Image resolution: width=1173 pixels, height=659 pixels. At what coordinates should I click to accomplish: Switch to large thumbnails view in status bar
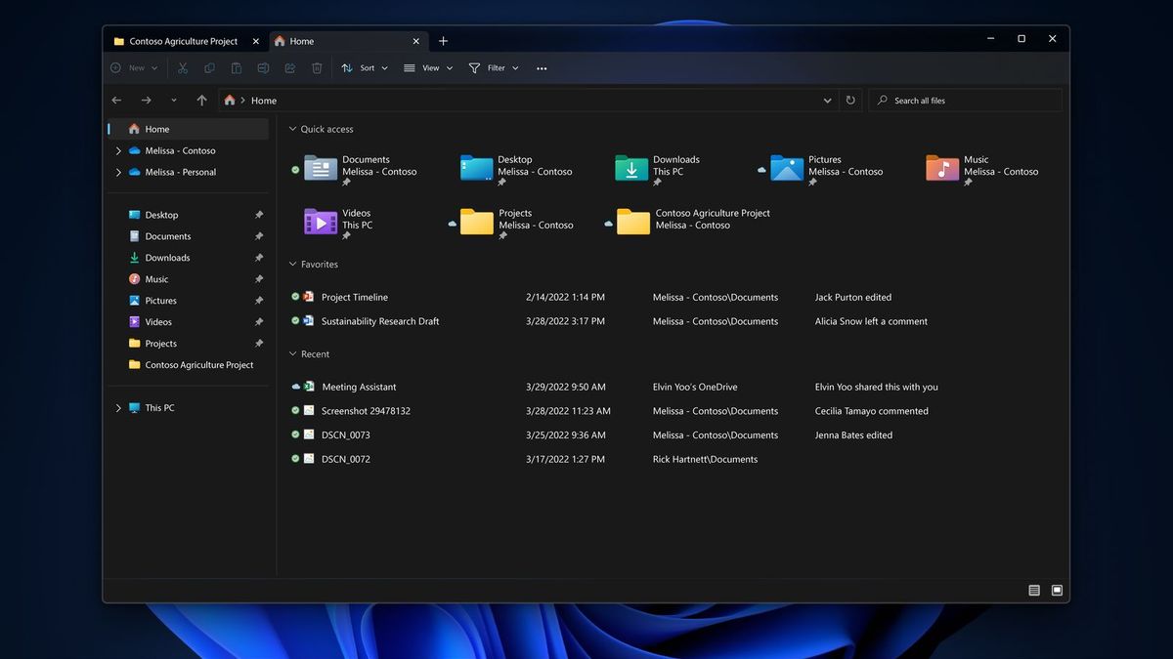click(1057, 591)
